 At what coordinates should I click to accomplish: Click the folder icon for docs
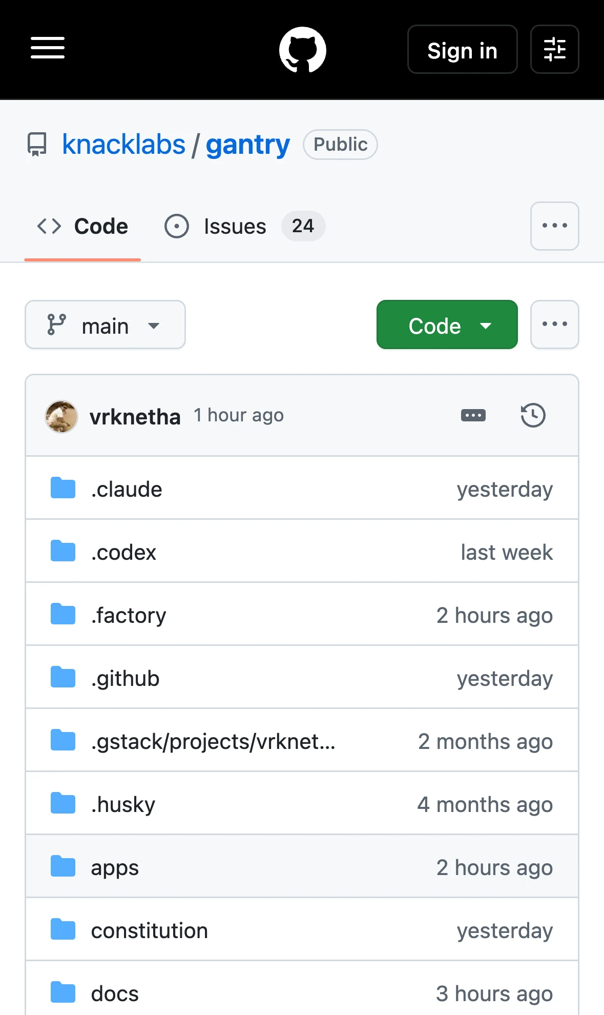coord(63,992)
